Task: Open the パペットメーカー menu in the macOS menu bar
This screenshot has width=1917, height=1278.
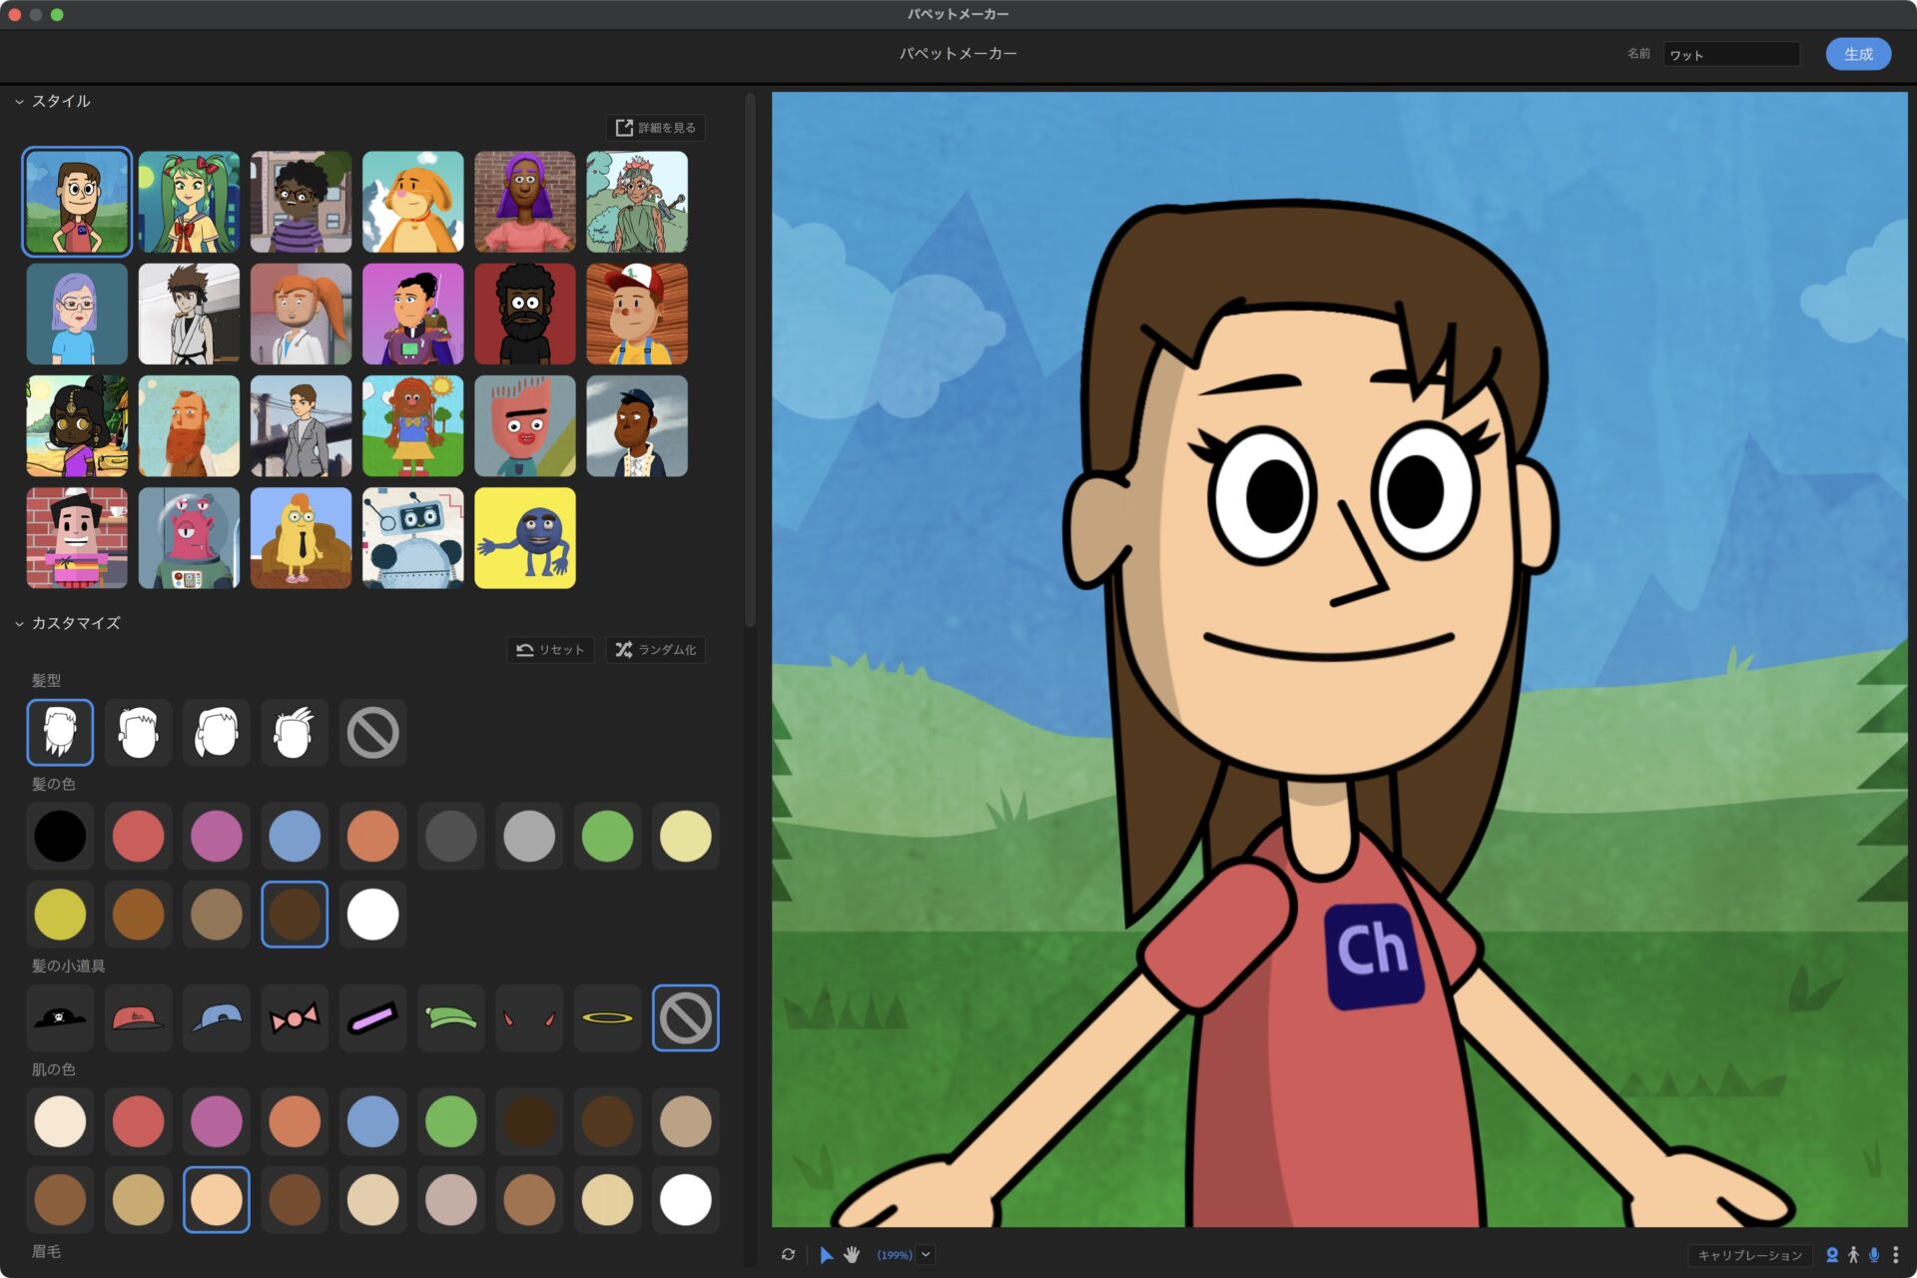Action: [957, 13]
